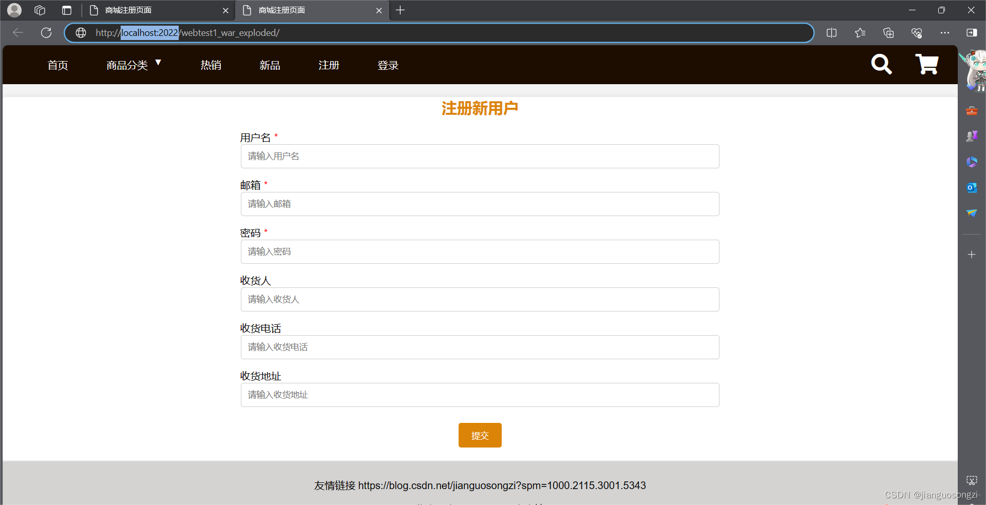
Task: Open the CSDN blog friendship link
Action: point(503,485)
